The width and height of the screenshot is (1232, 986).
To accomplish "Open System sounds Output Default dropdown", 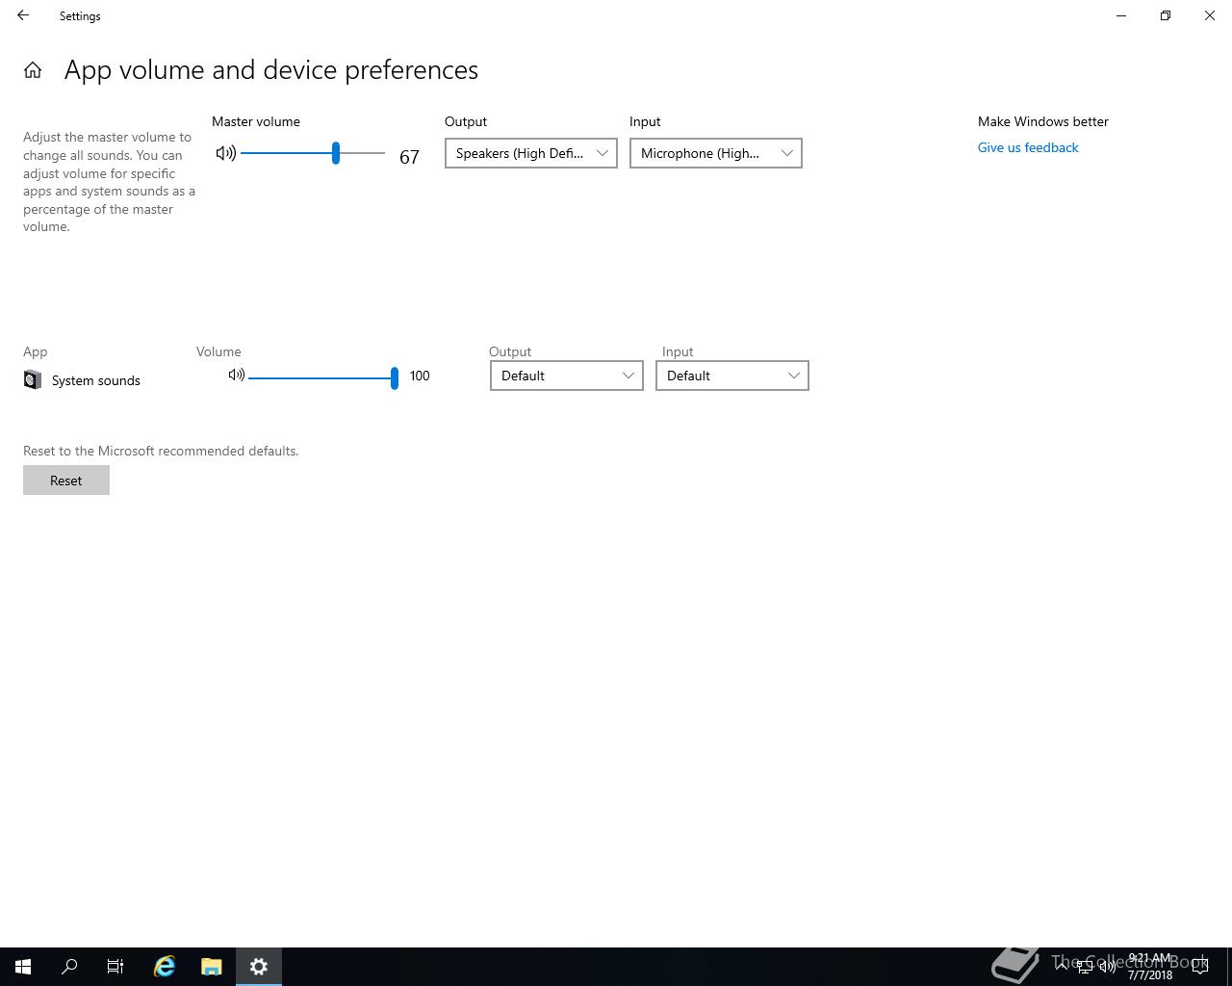I will click(x=567, y=376).
